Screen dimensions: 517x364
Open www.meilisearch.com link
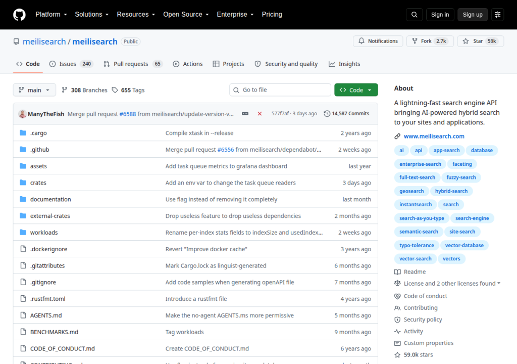[x=434, y=136]
